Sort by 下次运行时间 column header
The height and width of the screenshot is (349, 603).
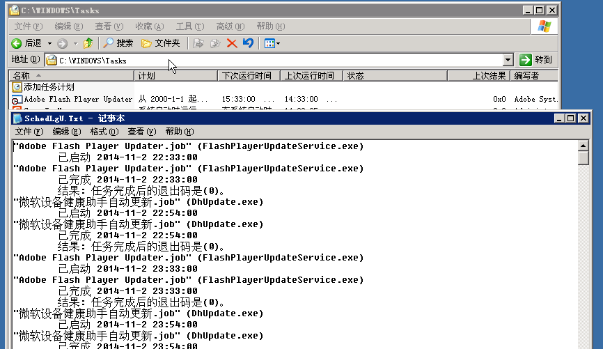click(249, 76)
